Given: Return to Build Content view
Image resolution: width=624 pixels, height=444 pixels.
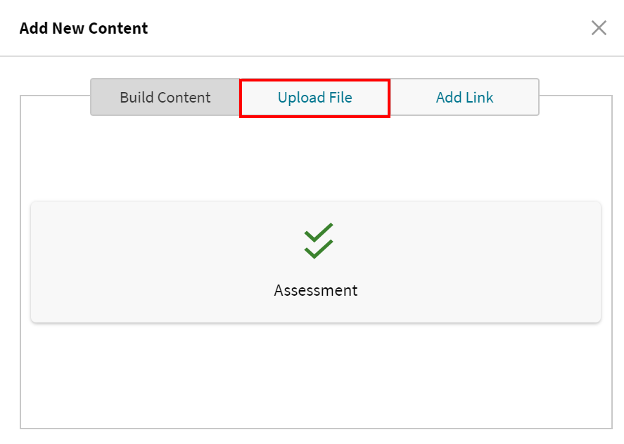Looking at the screenshot, I should (165, 98).
